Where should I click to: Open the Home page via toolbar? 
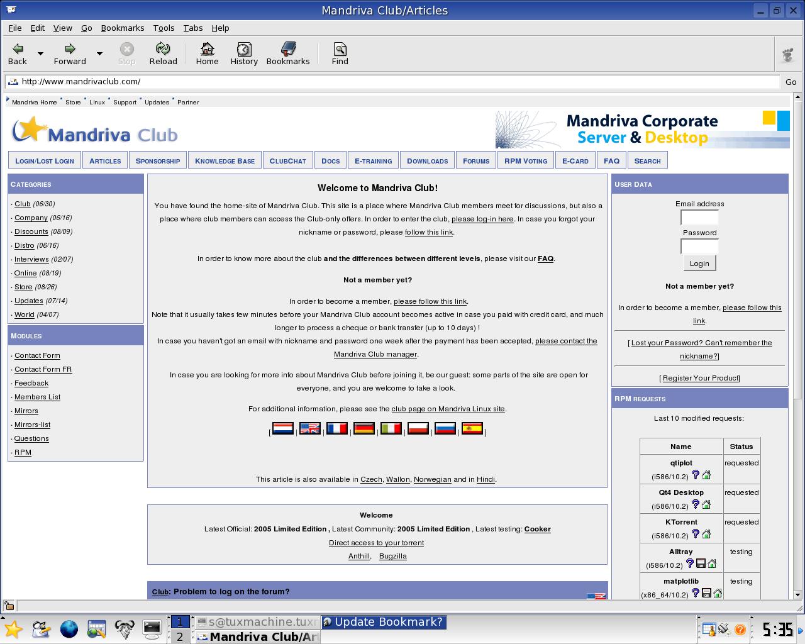[x=207, y=54]
